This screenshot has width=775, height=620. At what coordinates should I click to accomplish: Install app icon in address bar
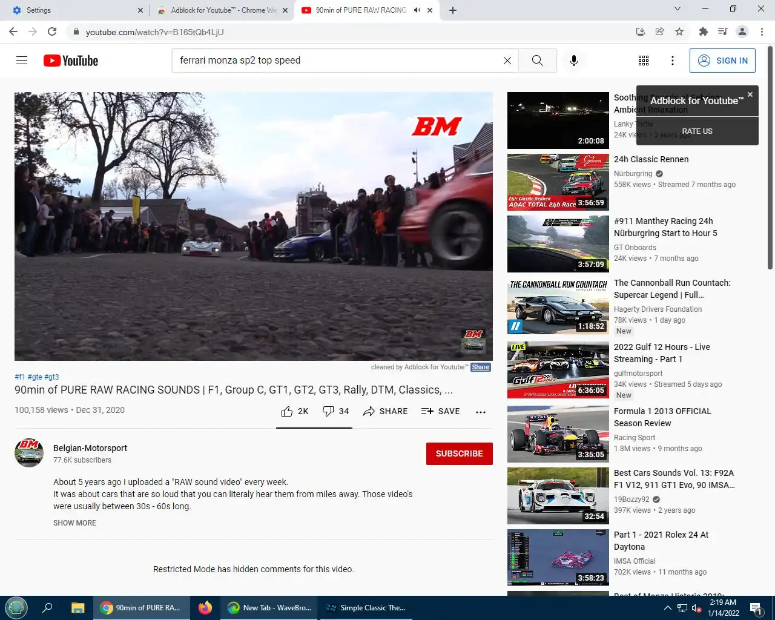point(641,31)
